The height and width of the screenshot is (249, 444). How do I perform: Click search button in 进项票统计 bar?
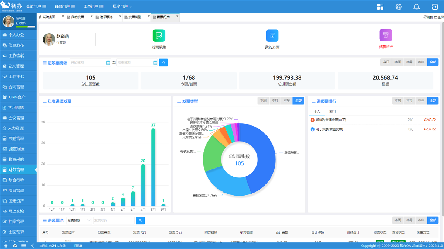(163, 63)
